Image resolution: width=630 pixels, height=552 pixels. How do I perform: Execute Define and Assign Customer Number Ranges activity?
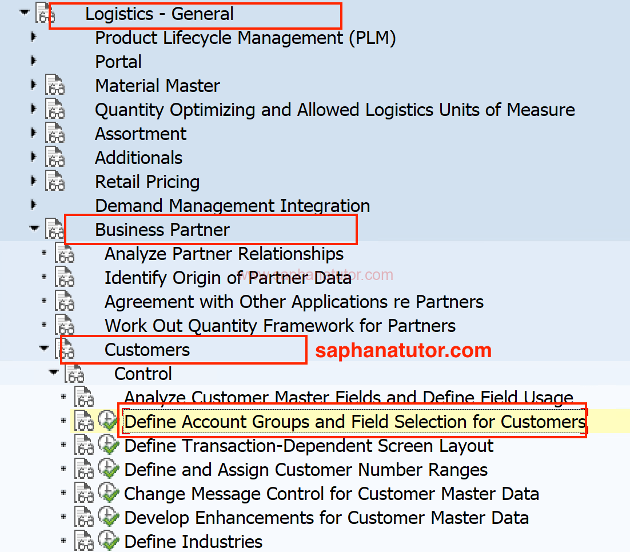109,469
